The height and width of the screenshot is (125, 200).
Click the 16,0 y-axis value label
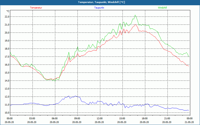6,65
